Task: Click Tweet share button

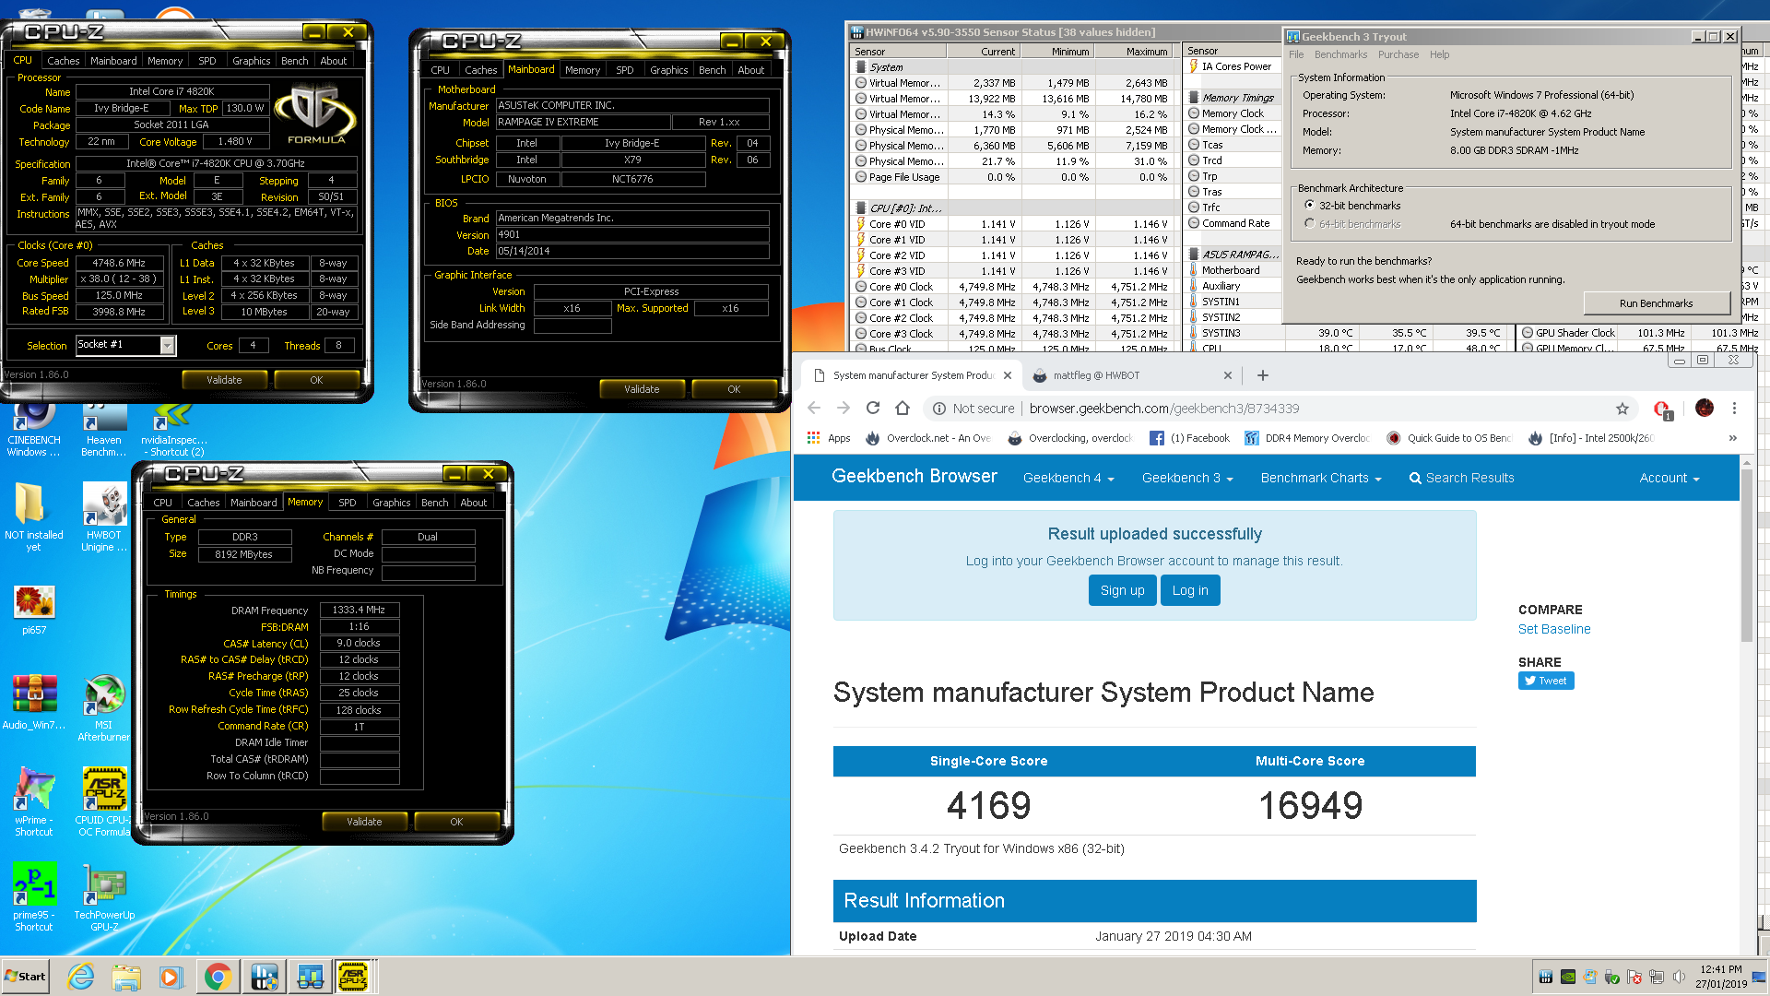Action: click(1546, 681)
